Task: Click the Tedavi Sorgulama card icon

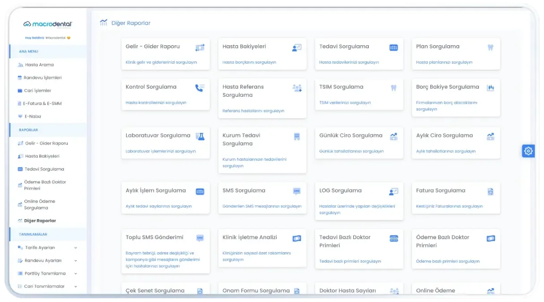Action: point(393,47)
